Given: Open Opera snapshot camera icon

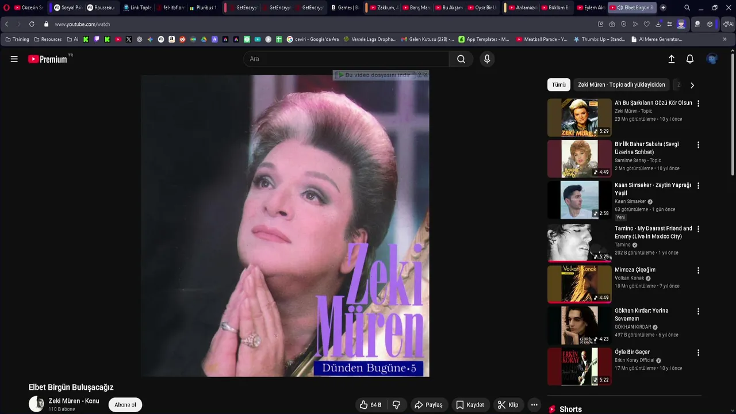Looking at the screenshot, I should click(612, 24).
